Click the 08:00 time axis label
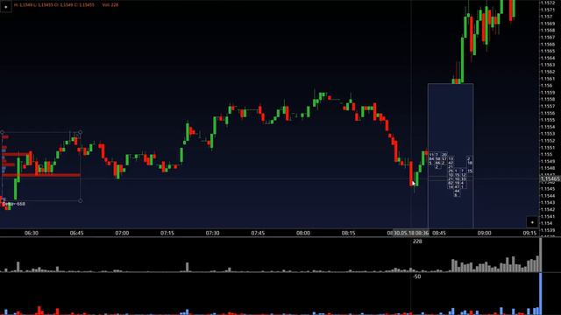Viewport: 561px width, 315px height. [x=303, y=233]
